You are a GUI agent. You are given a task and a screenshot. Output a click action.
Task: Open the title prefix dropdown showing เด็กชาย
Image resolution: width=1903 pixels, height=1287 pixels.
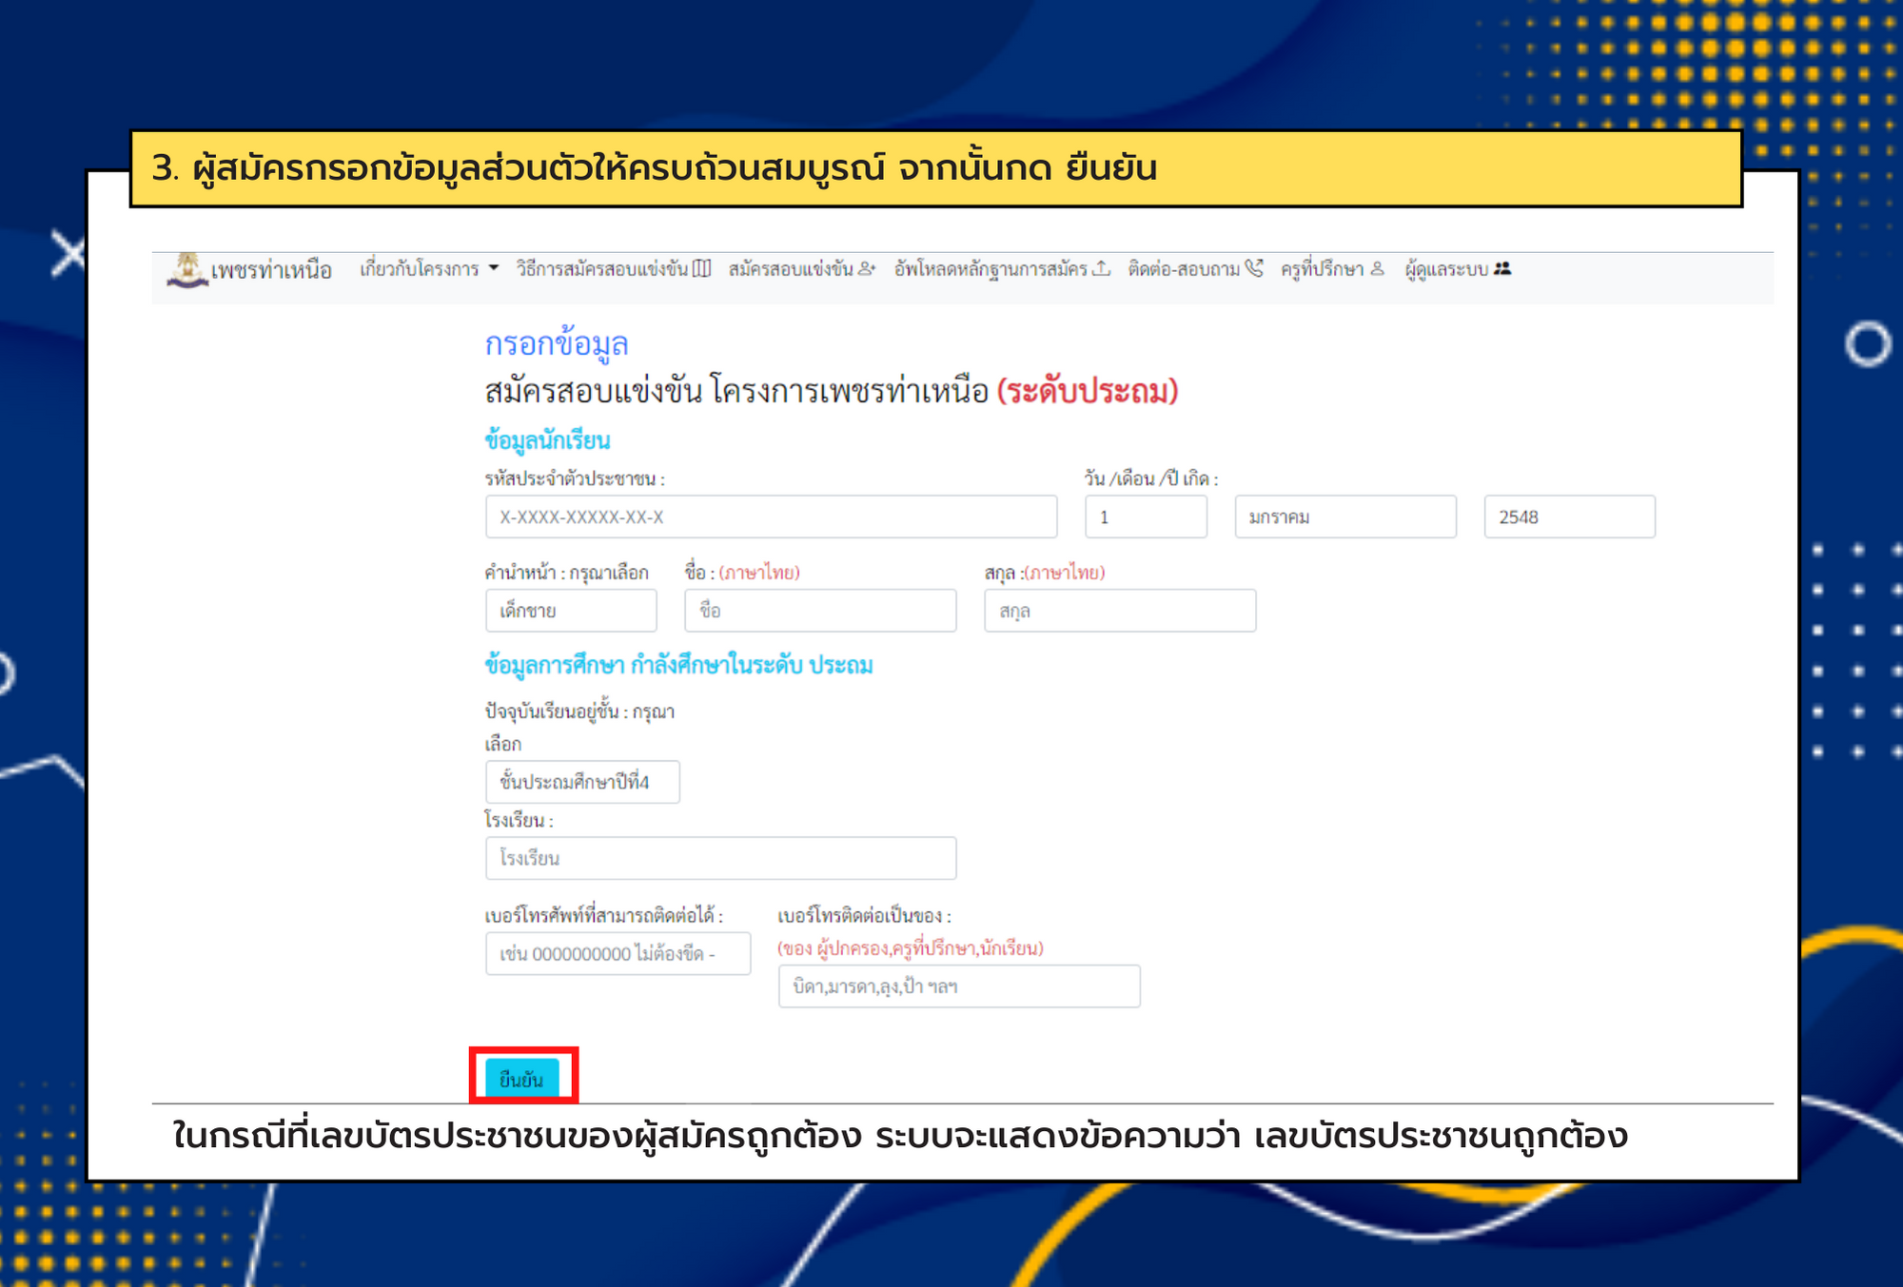point(570,611)
